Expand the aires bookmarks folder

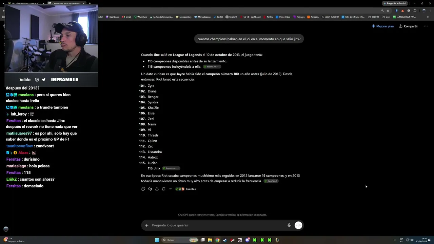(386, 17)
